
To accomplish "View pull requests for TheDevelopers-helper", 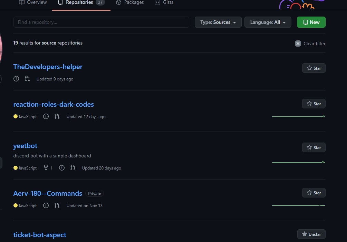I will (27, 79).
